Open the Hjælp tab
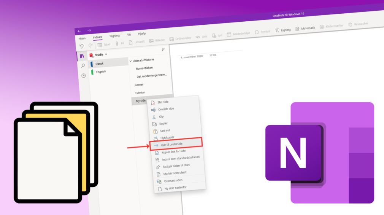384x215 pixels. (142, 33)
